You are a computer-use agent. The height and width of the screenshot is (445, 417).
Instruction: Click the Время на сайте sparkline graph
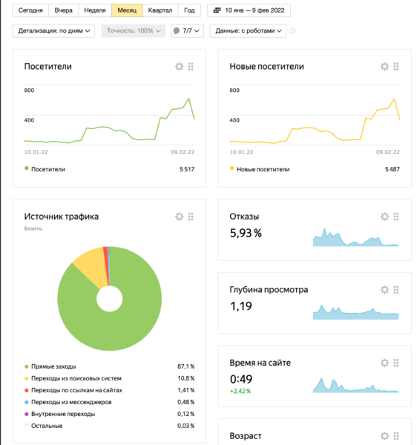click(355, 385)
